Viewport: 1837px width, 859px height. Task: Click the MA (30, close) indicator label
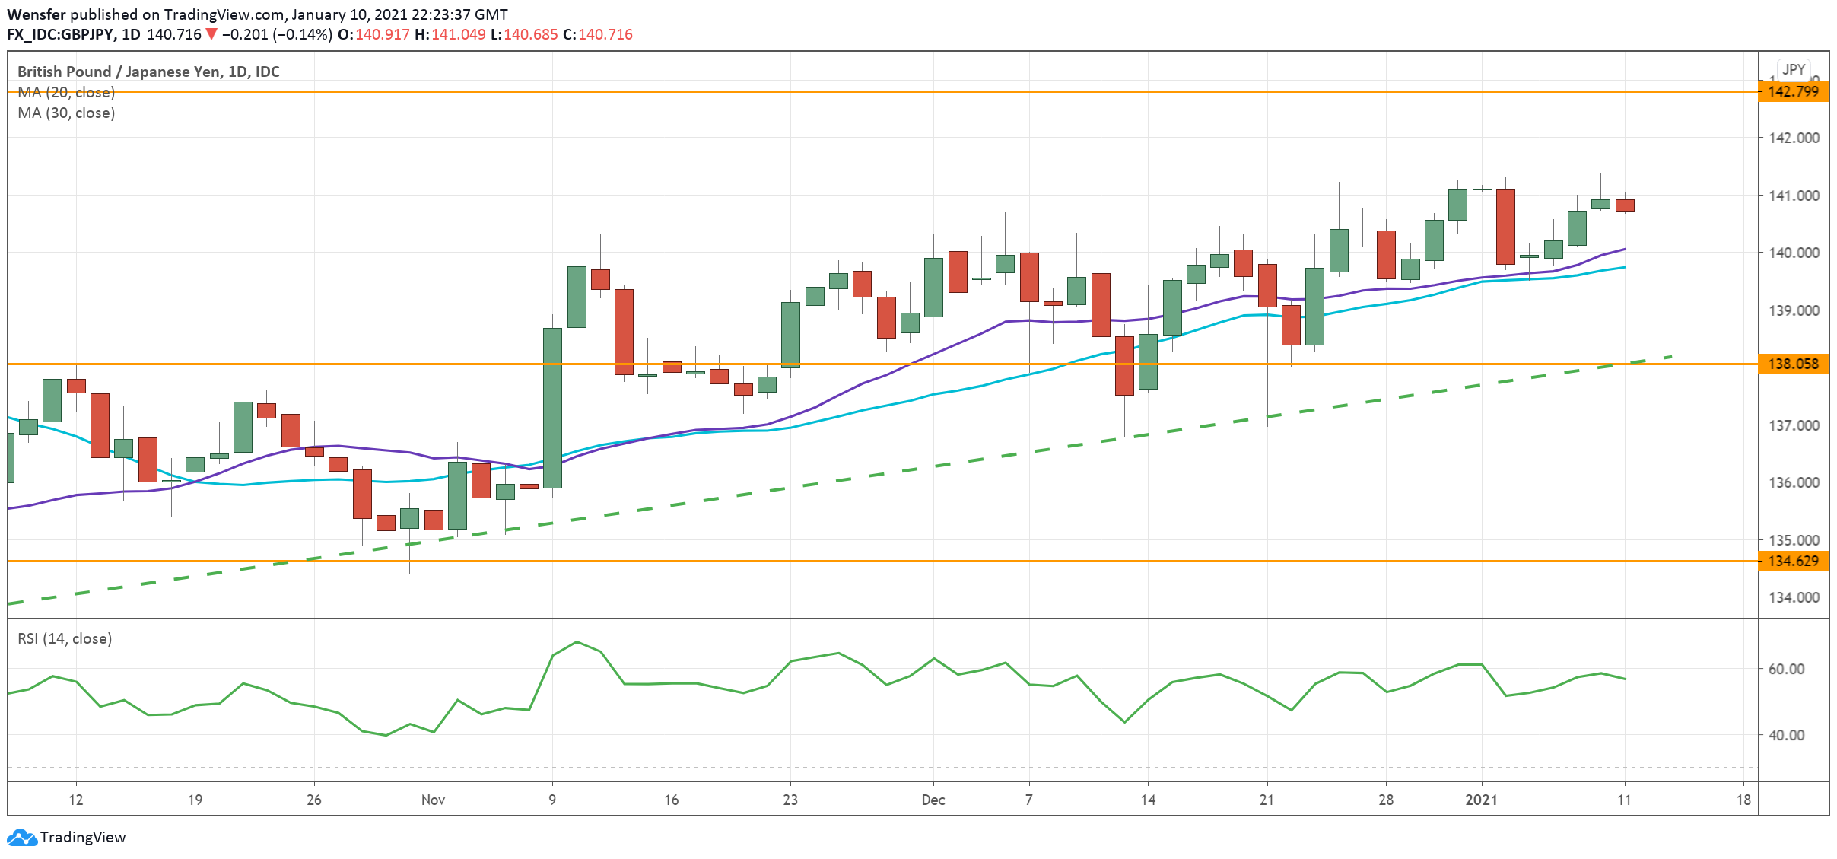point(66,113)
